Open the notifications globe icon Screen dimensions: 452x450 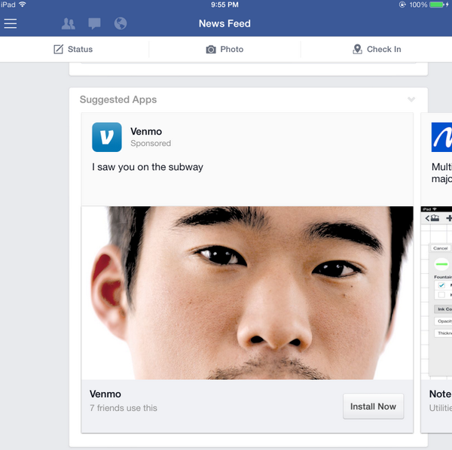coord(121,23)
